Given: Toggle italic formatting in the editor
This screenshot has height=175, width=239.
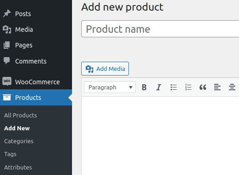Looking at the screenshot, I should coord(159,87).
